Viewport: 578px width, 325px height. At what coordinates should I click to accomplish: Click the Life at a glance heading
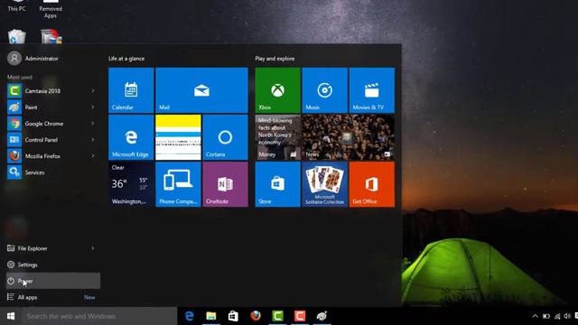126,59
